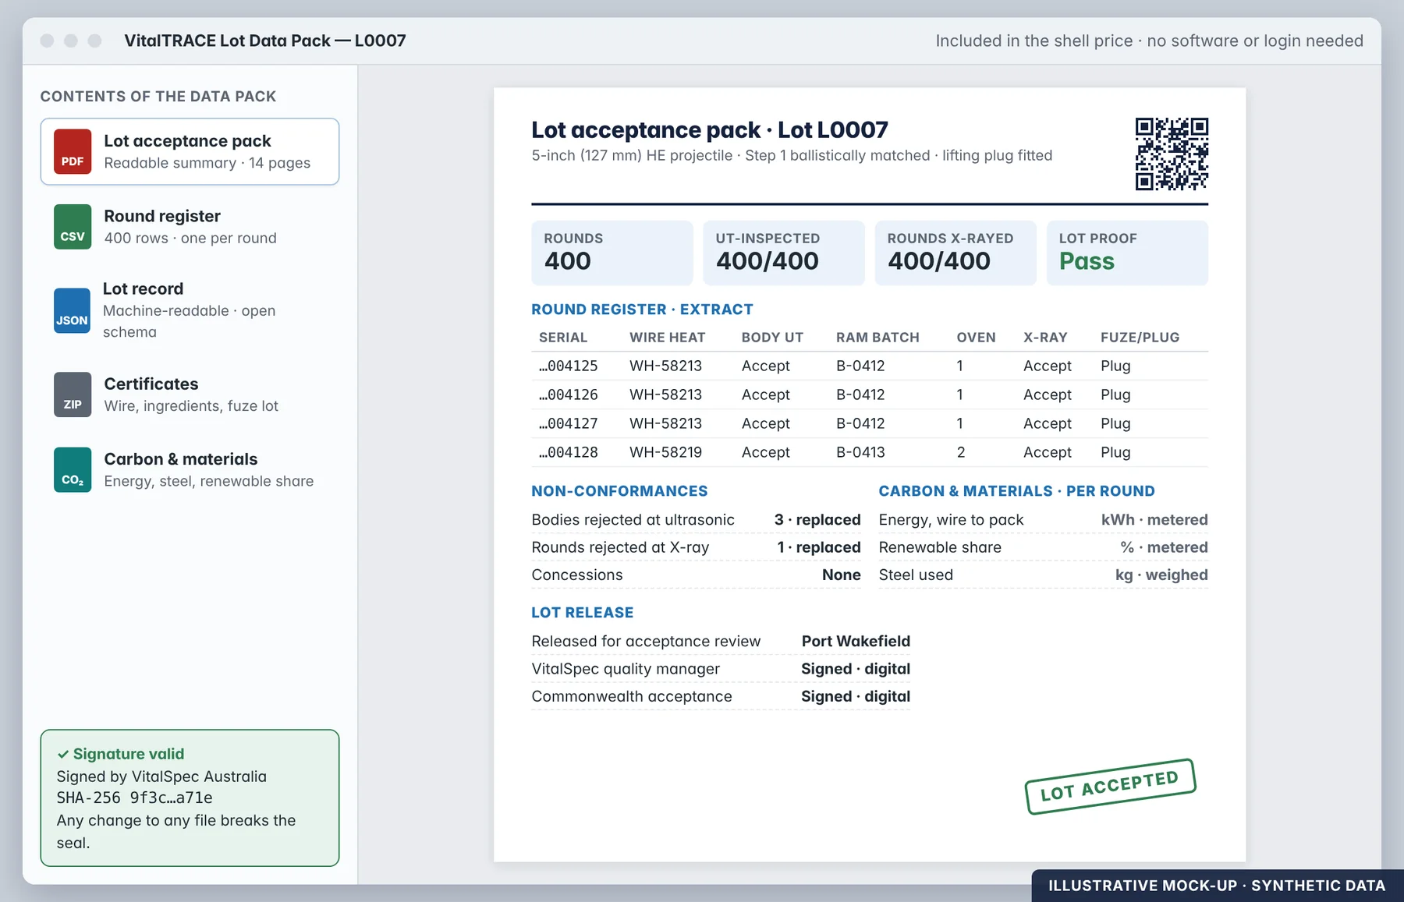Open the Lot acceptance pack entry
The height and width of the screenshot is (902, 1404).
coord(190,151)
